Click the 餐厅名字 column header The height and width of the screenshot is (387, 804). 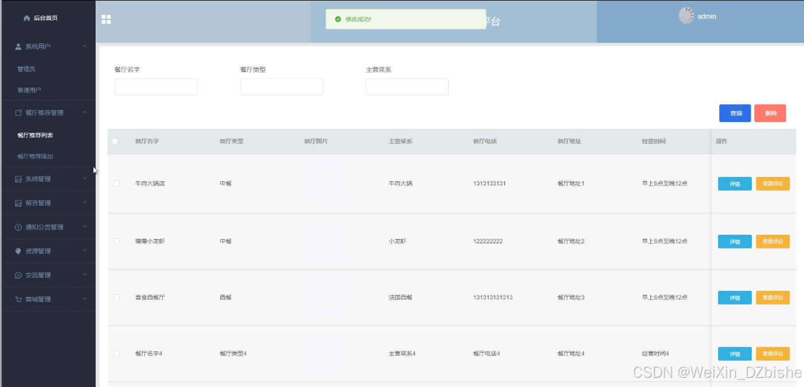(147, 141)
